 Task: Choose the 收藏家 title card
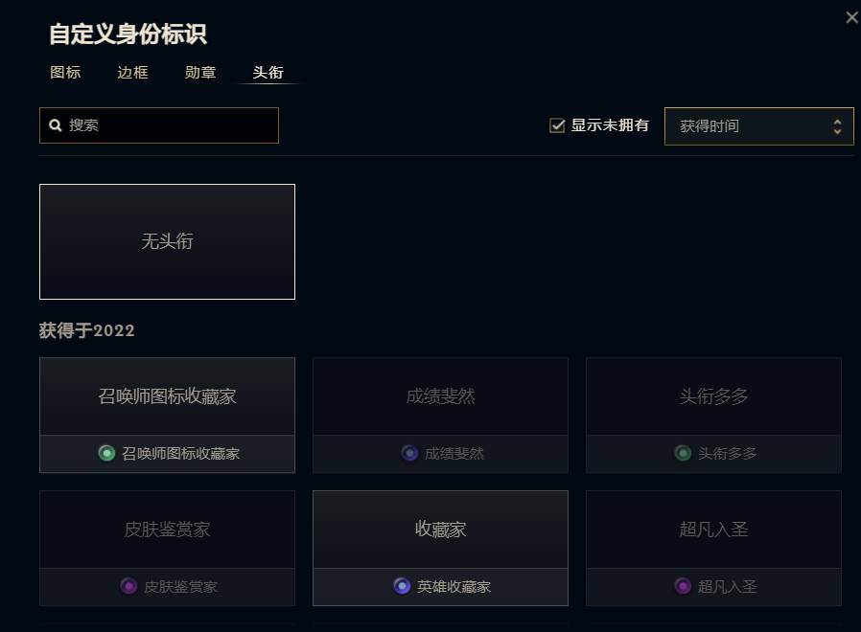tap(440, 530)
